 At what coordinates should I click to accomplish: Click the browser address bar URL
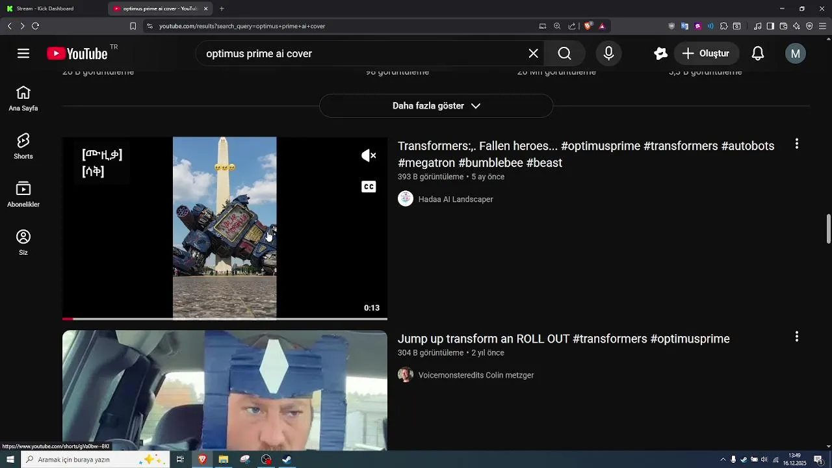pos(242,26)
